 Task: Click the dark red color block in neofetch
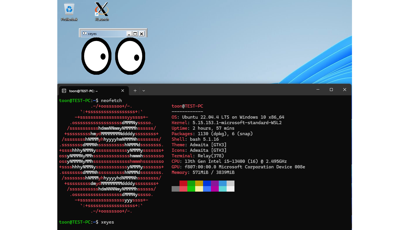tap(183, 183)
